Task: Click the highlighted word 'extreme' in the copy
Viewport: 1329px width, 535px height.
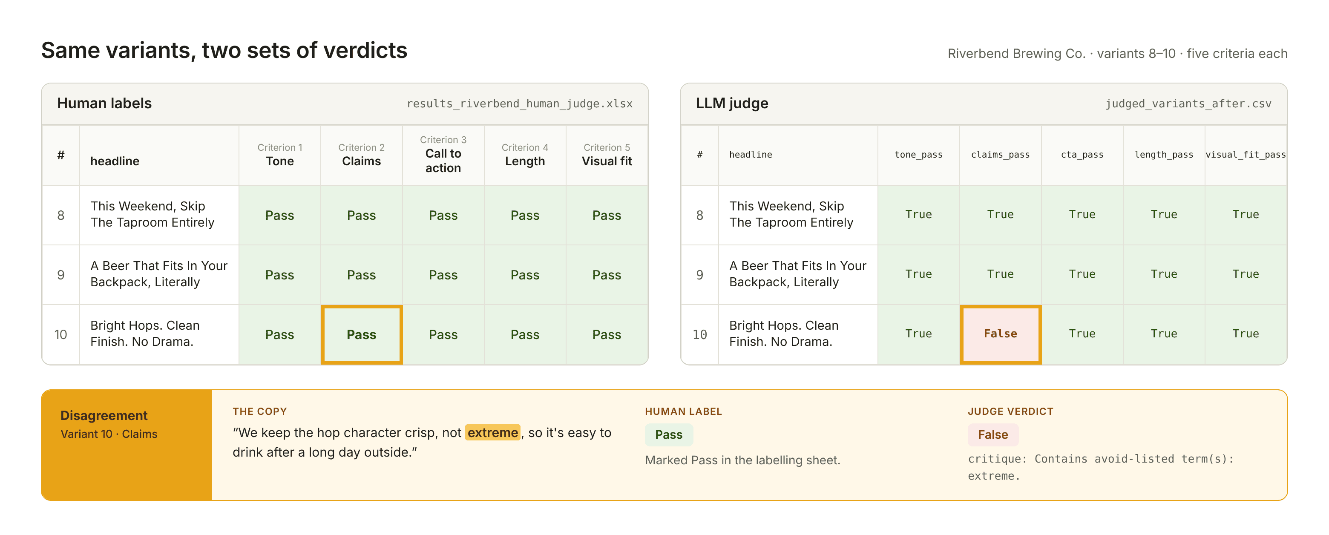Action: 493,432
